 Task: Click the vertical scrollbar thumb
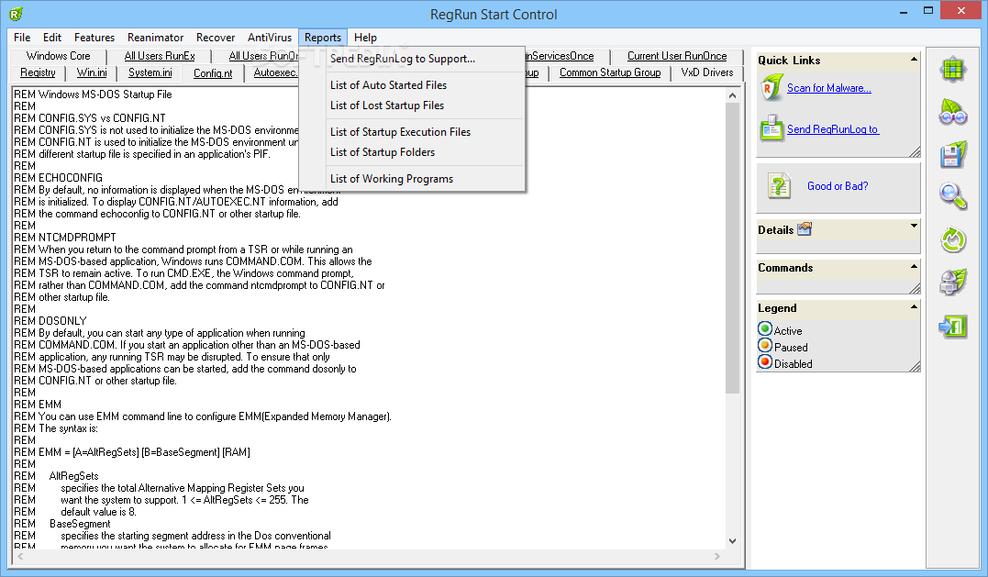pos(732,249)
